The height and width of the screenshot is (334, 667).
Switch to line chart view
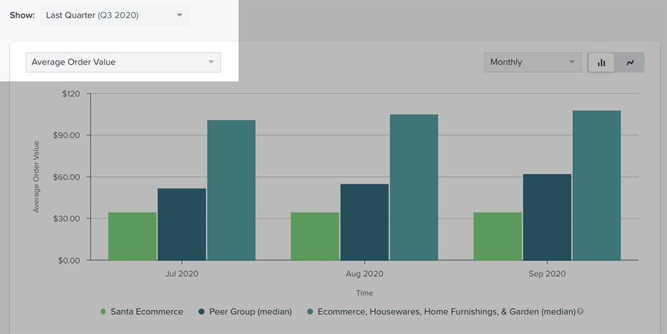(630, 62)
